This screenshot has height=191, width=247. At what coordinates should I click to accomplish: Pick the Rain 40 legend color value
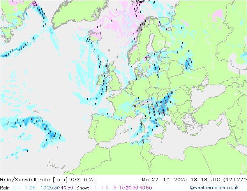click(64, 188)
